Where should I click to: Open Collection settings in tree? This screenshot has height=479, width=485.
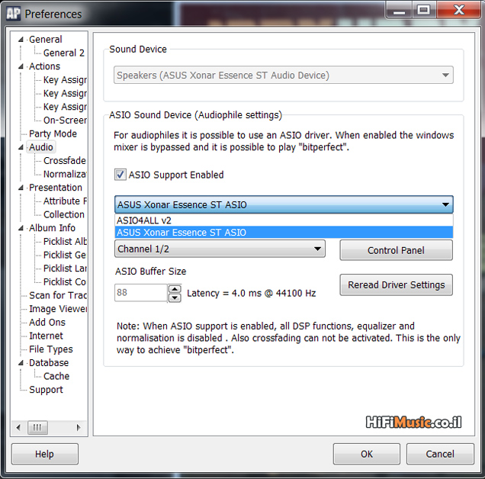(x=64, y=214)
